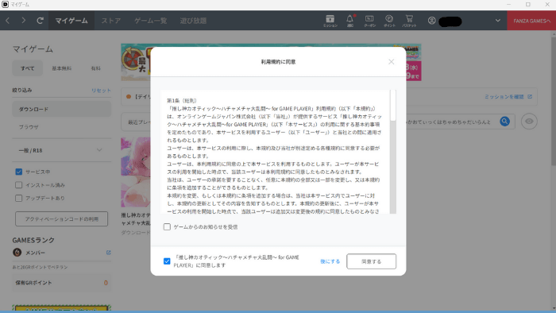Expand the 一般 / R18 dropdown

point(62,150)
